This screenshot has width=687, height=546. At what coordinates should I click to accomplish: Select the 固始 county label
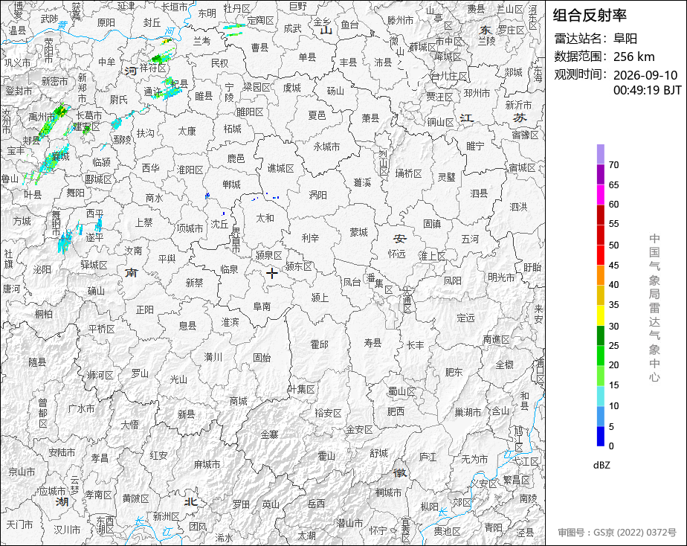click(262, 358)
